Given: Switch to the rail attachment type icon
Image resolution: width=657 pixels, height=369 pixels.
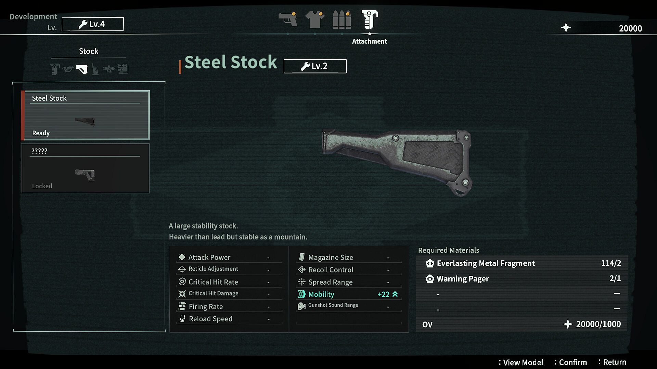Looking at the screenshot, I should tap(68, 69).
